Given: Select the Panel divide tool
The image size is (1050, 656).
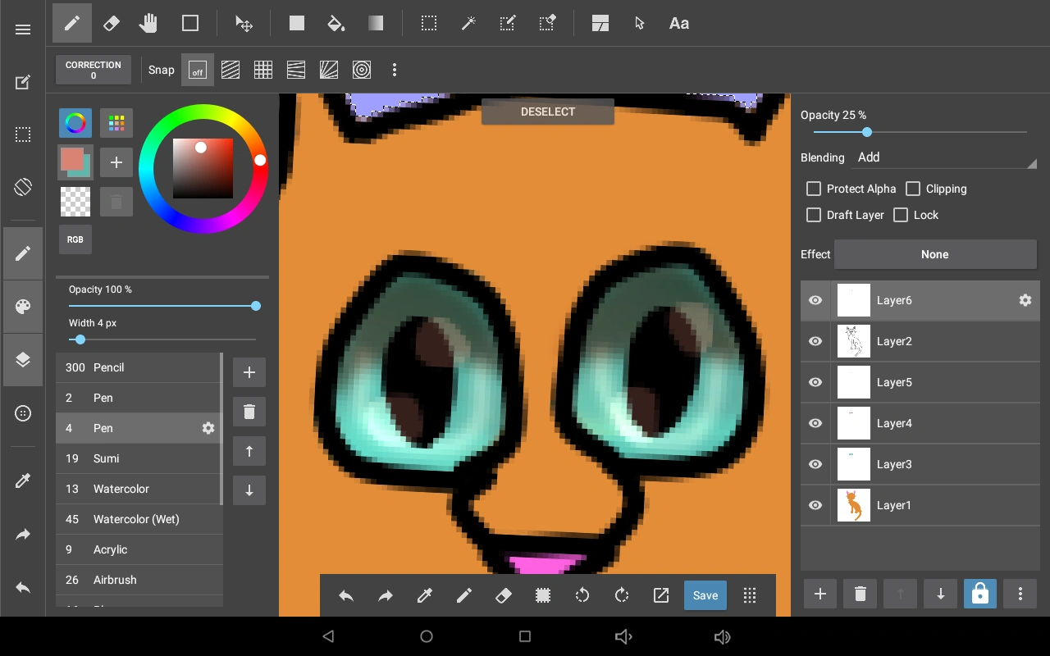Looking at the screenshot, I should pyautogui.click(x=600, y=23).
